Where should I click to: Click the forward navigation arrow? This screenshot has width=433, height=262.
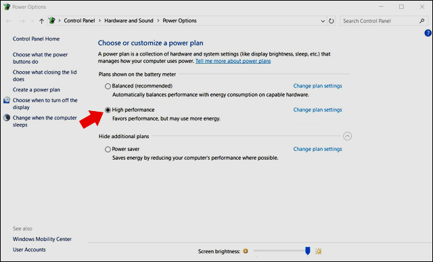click(22, 21)
